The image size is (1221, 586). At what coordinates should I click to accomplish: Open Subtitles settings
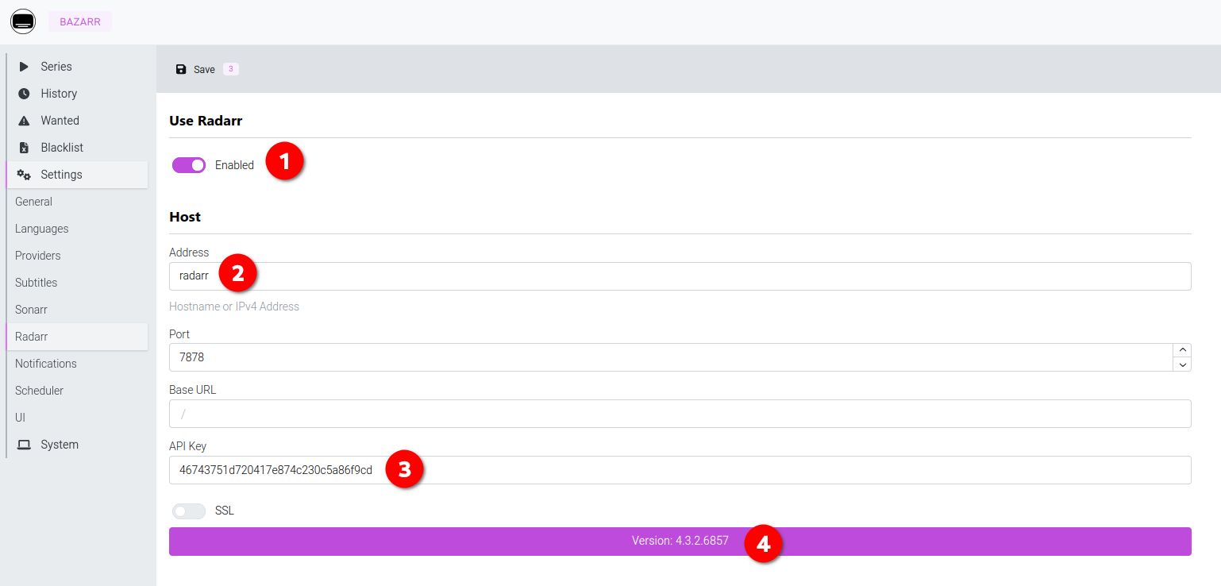(77, 283)
